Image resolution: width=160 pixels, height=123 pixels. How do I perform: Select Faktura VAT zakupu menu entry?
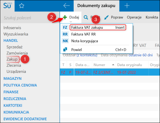click(98, 28)
